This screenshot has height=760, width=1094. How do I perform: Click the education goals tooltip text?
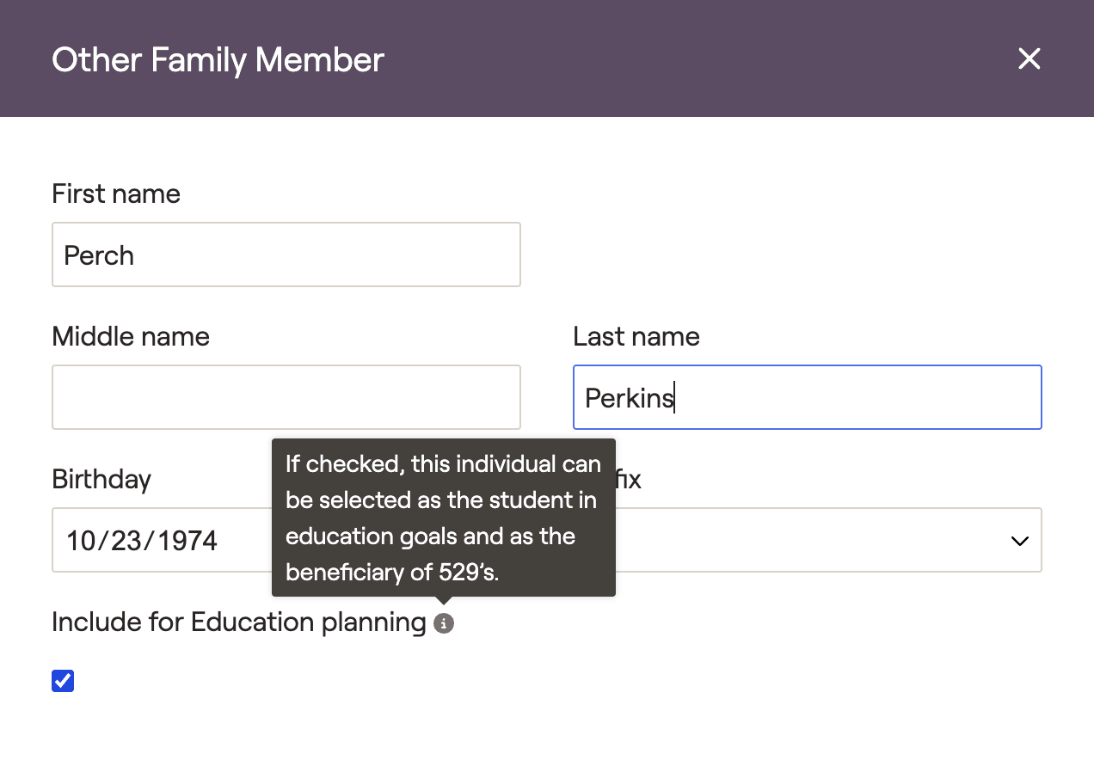pyautogui.click(x=443, y=518)
